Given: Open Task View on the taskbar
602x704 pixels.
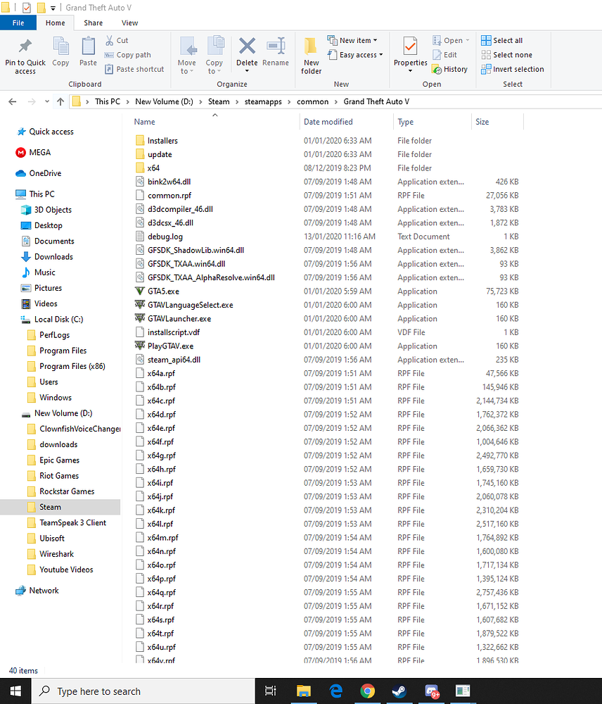Looking at the screenshot, I should pyautogui.click(x=271, y=691).
